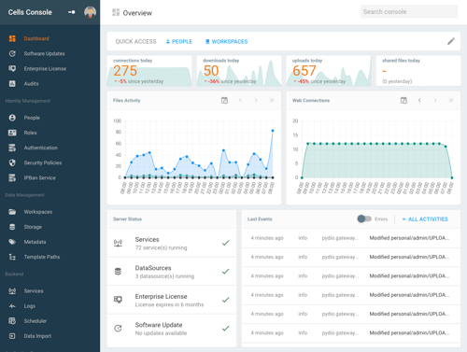467x352 pixels.
Task: Click the Enterprise License certificate icon
Action: (x=12, y=68)
